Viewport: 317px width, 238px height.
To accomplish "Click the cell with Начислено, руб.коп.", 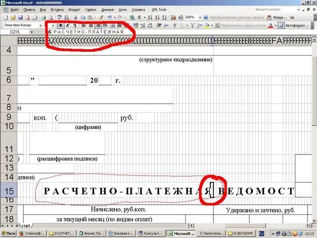I will click(118, 209).
